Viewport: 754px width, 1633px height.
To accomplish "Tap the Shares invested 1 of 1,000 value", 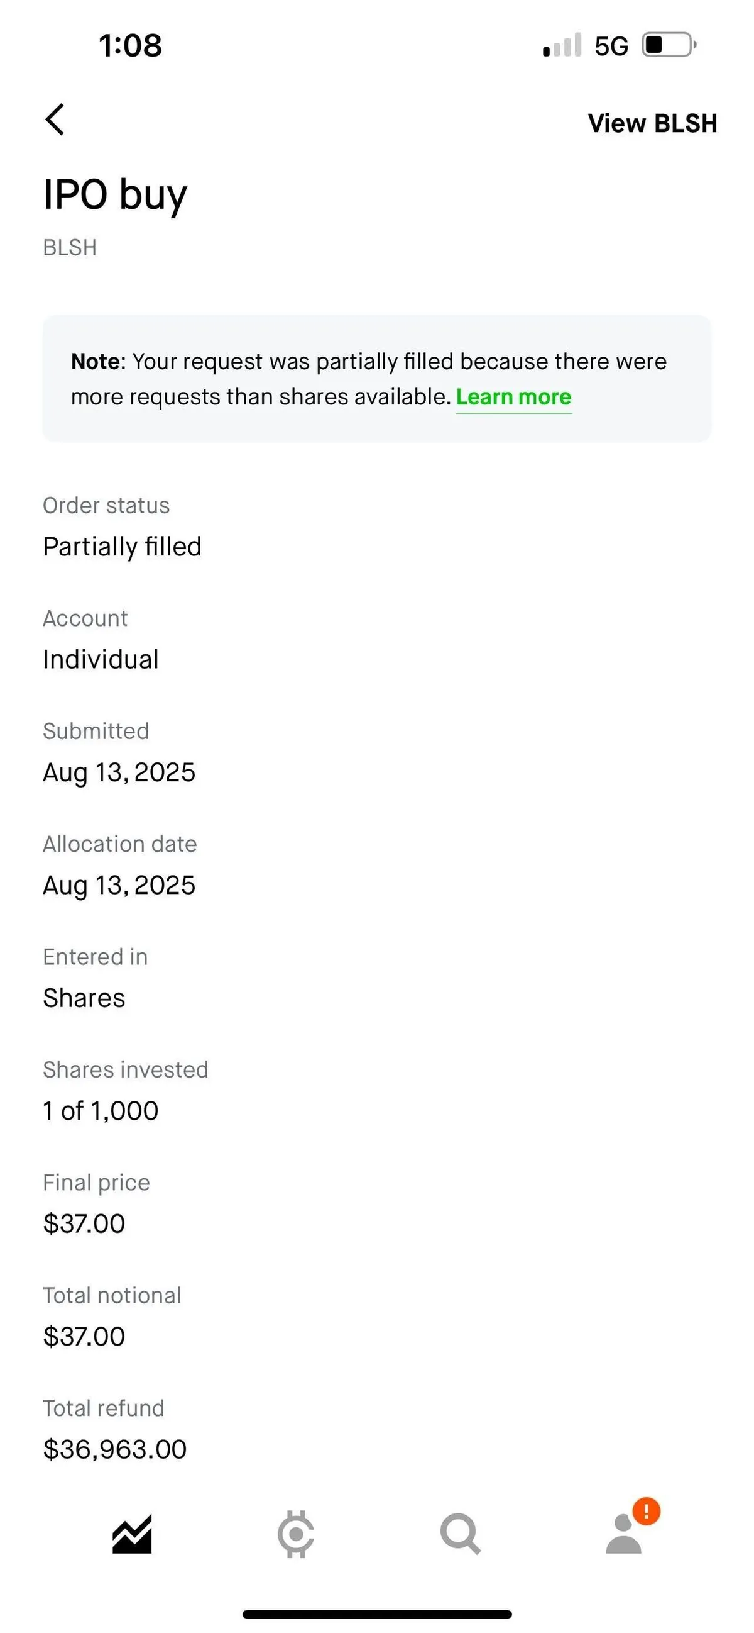I will (101, 1111).
